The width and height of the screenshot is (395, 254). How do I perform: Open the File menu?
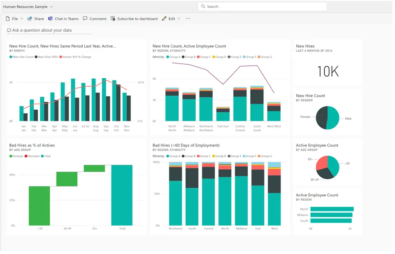14,19
